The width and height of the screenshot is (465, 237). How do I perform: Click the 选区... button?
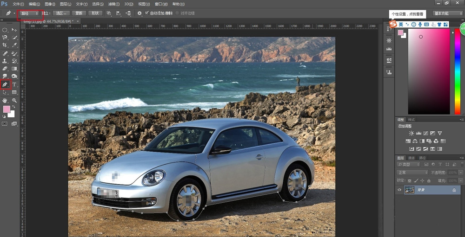tap(61, 13)
